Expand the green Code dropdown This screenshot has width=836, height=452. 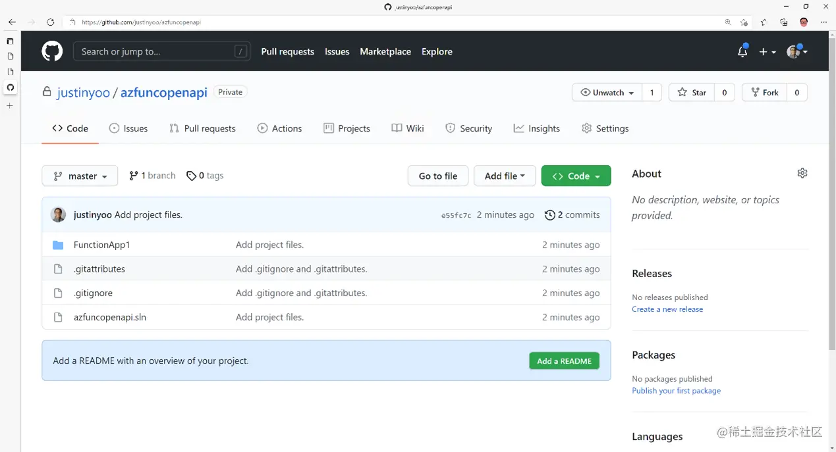pos(576,176)
